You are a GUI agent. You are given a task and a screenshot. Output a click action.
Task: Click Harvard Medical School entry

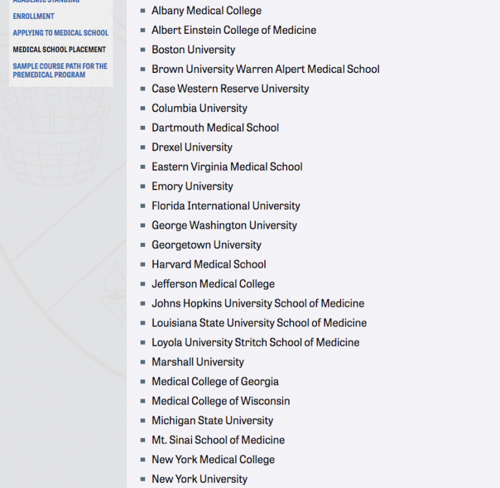pos(208,265)
